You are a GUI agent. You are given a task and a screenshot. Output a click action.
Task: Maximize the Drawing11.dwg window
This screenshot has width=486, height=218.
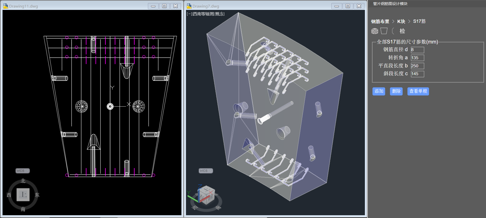coord(164,6)
